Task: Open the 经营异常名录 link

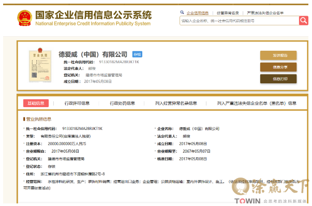Action: pos(228,13)
